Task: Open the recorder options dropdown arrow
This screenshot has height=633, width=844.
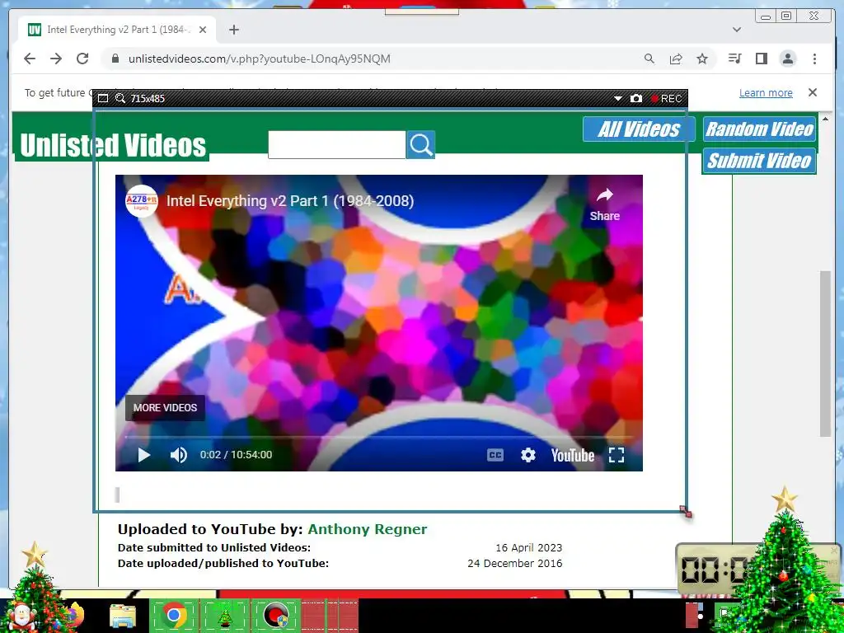Action: tap(618, 99)
